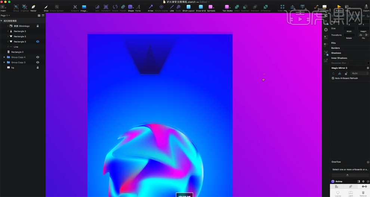370x197 pixels.
Task: Open the Anima panel settings gear
Action: (363, 181)
